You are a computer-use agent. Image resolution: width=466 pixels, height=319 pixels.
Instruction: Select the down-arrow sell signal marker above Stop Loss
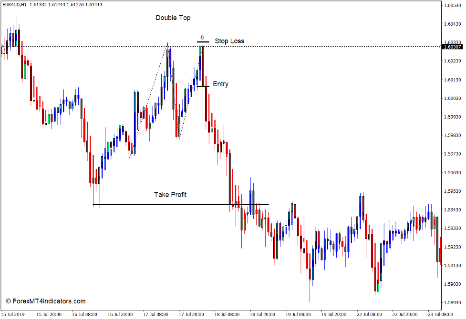(x=203, y=36)
